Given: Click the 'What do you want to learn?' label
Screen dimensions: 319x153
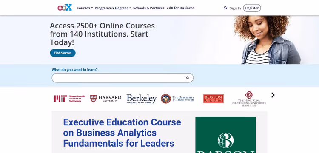Looking at the screenshot, I should (x=75, y=70).
